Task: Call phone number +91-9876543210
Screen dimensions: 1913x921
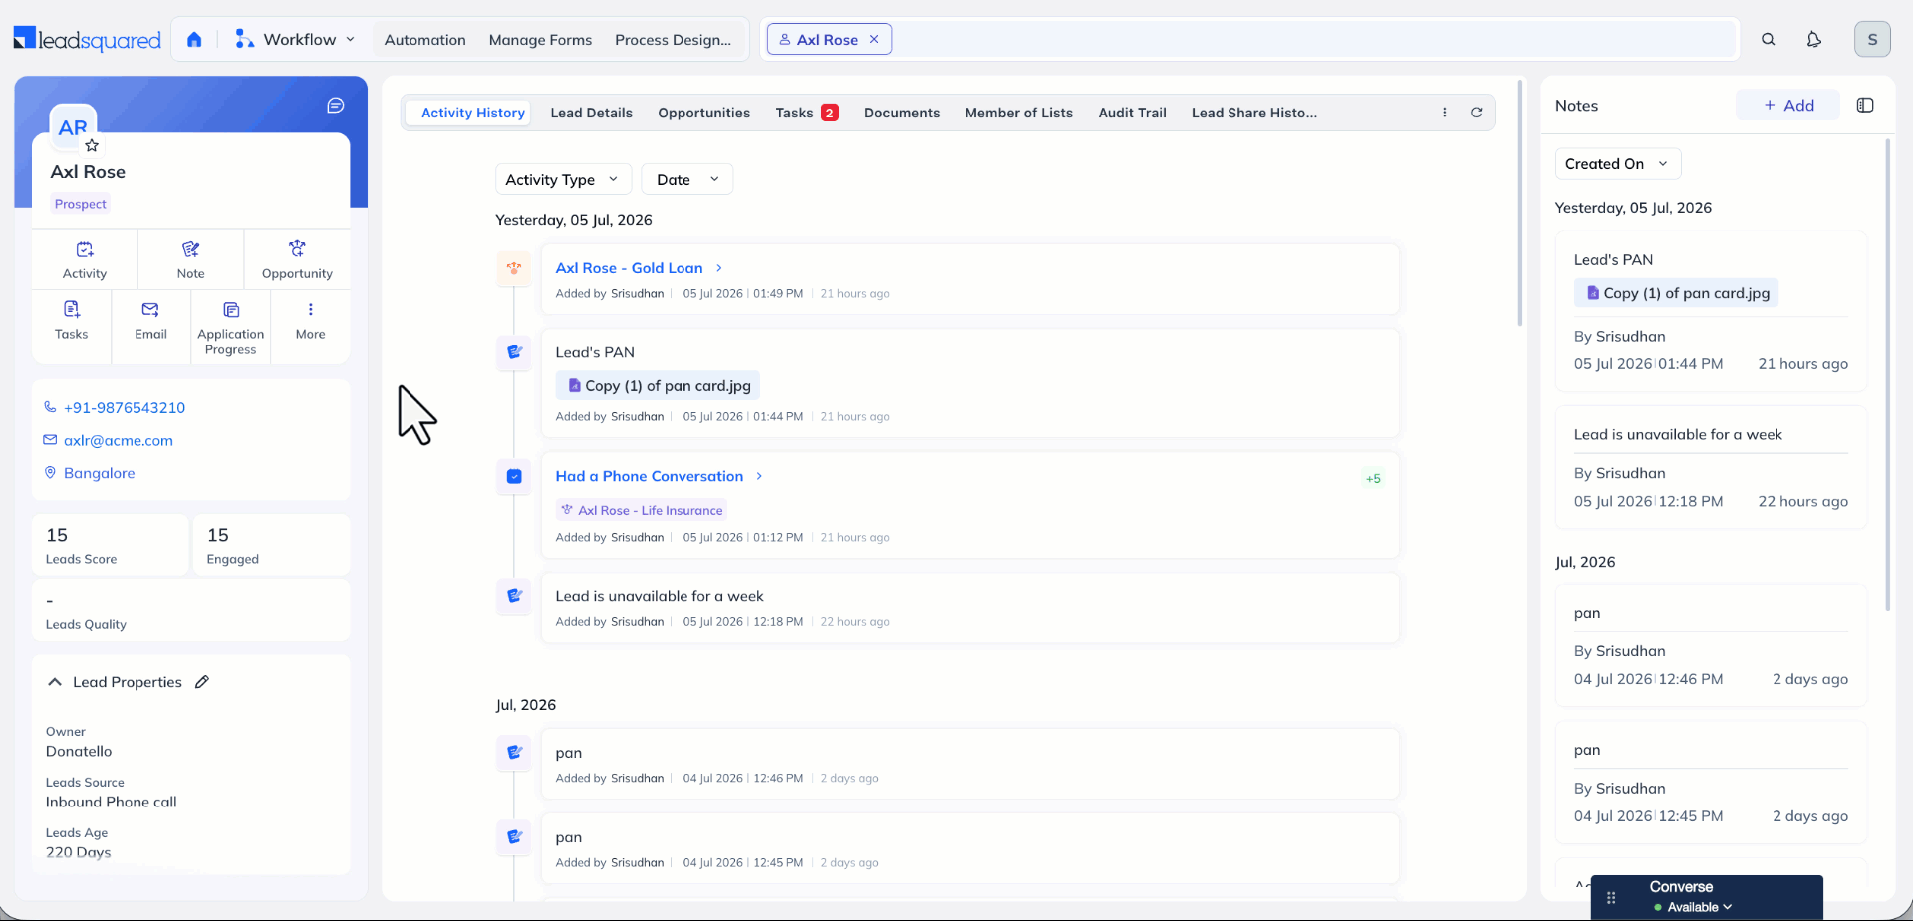Action: pos(125,407)
